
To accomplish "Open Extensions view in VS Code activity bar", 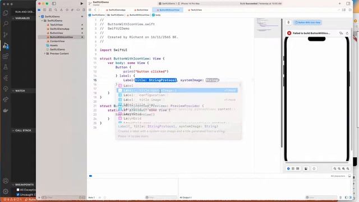I will point(6,56).
